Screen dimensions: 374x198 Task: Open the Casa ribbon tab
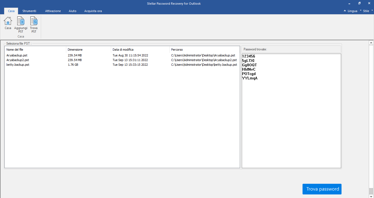click(x=11, y=11)
